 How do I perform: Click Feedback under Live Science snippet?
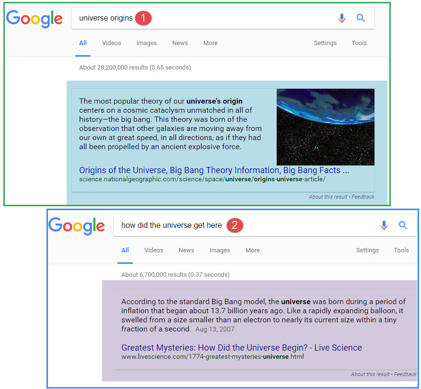point(405,374)
